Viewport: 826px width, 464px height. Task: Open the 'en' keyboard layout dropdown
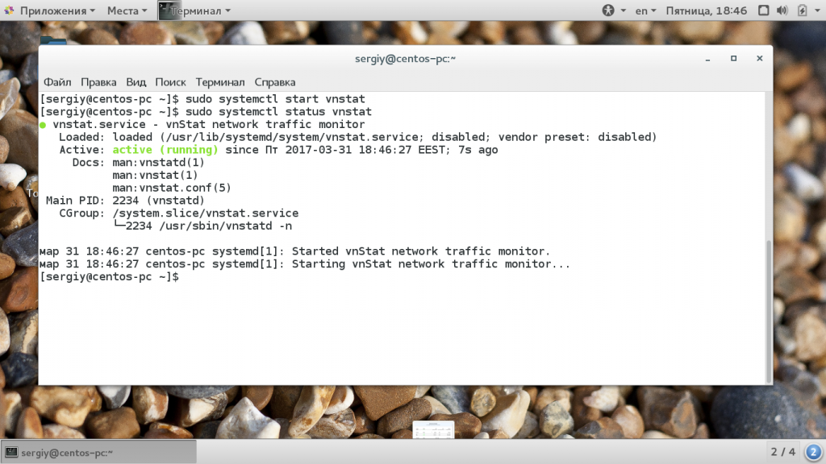point(646,10)
